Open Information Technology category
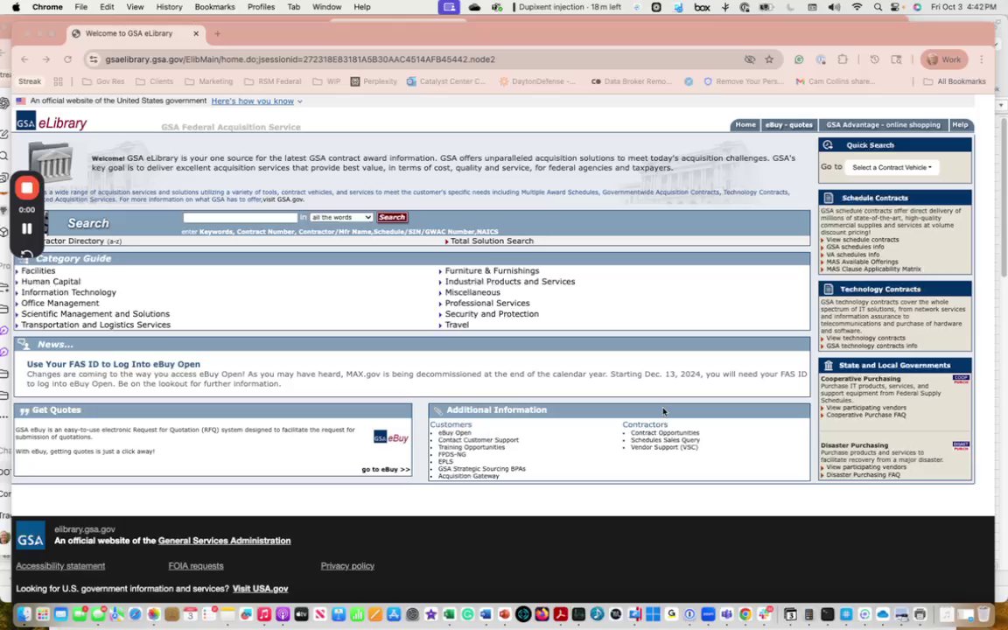Screen dimensions: 1008x630 pos(69,292)
